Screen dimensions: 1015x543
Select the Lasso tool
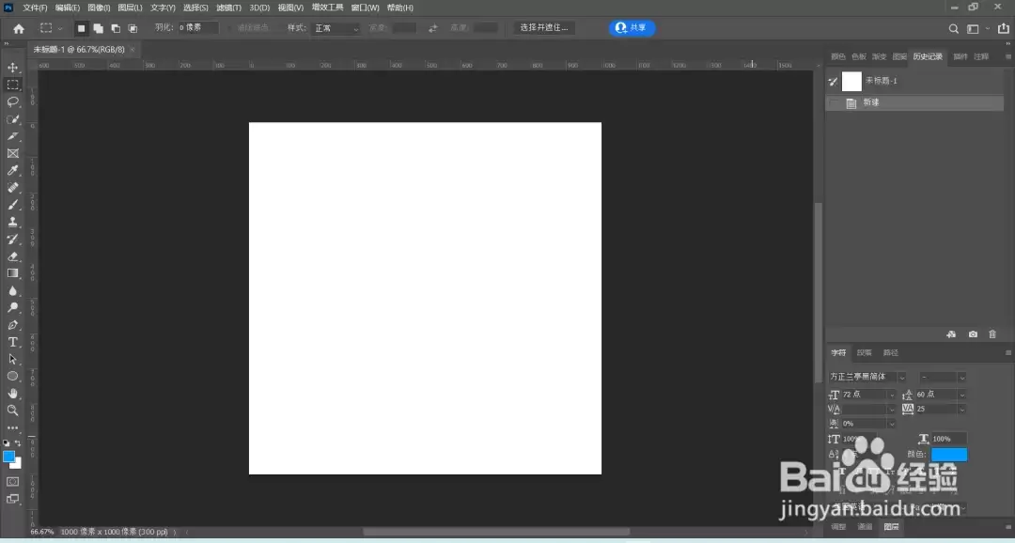point(12,101)
